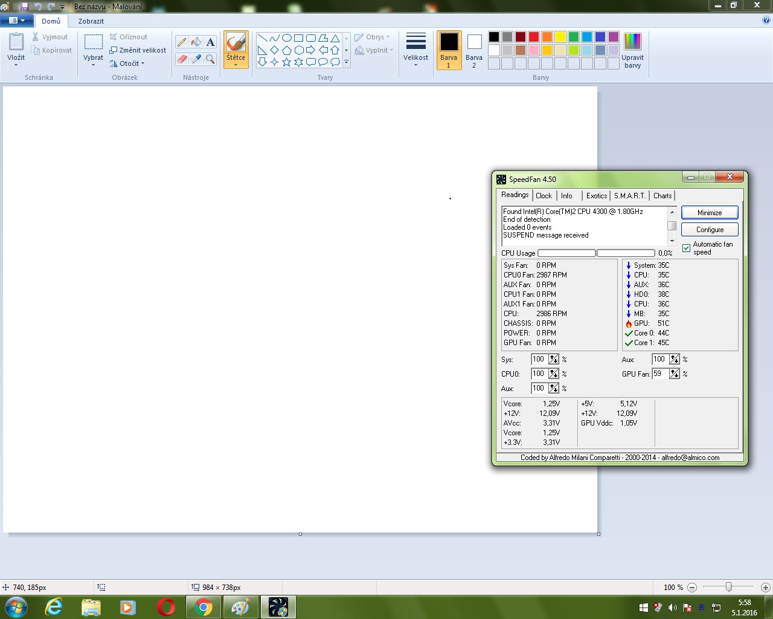
Task: Choose the Eraser tool
Action: (182, 59)
